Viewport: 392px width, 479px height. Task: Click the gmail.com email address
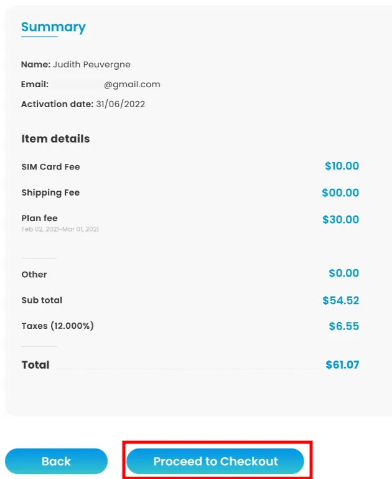132,84
